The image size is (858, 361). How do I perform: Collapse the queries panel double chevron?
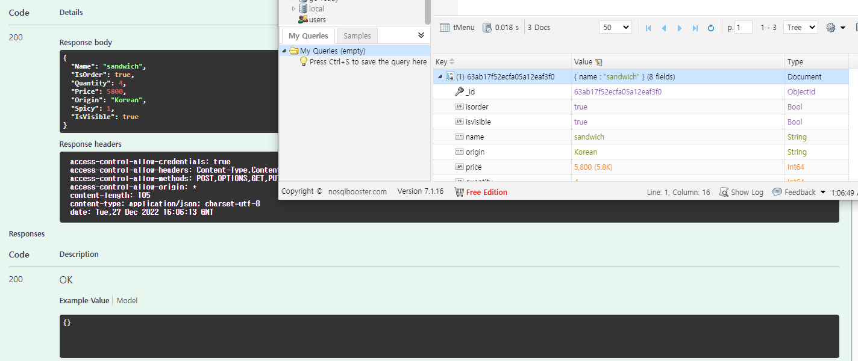(421, 35)
